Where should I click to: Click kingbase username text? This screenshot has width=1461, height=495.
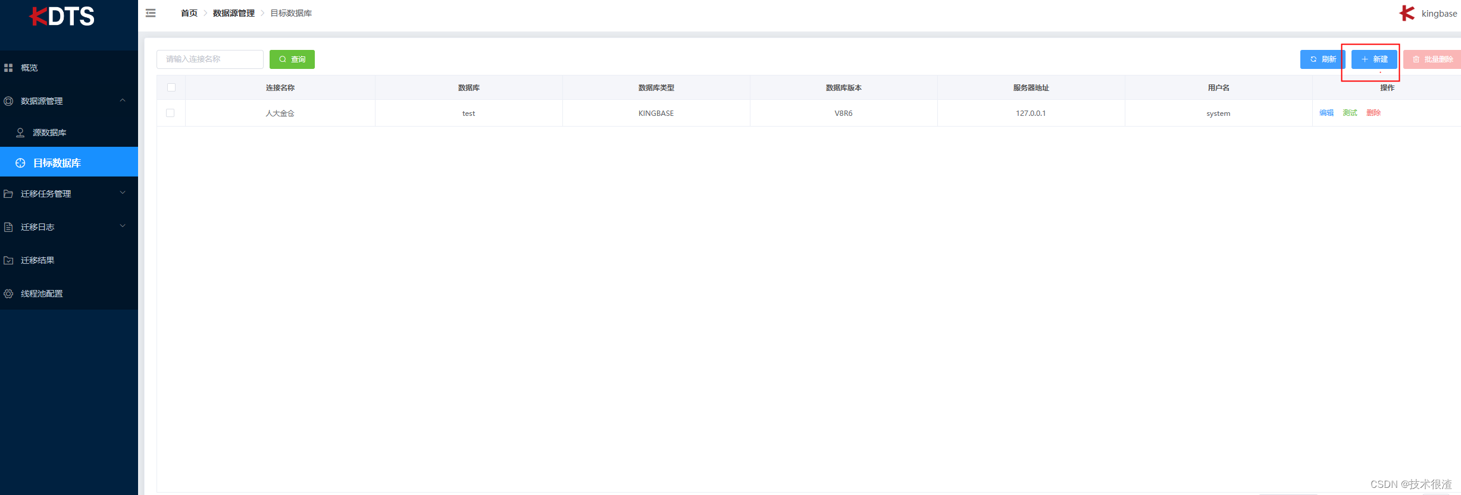click(1439, 14)
